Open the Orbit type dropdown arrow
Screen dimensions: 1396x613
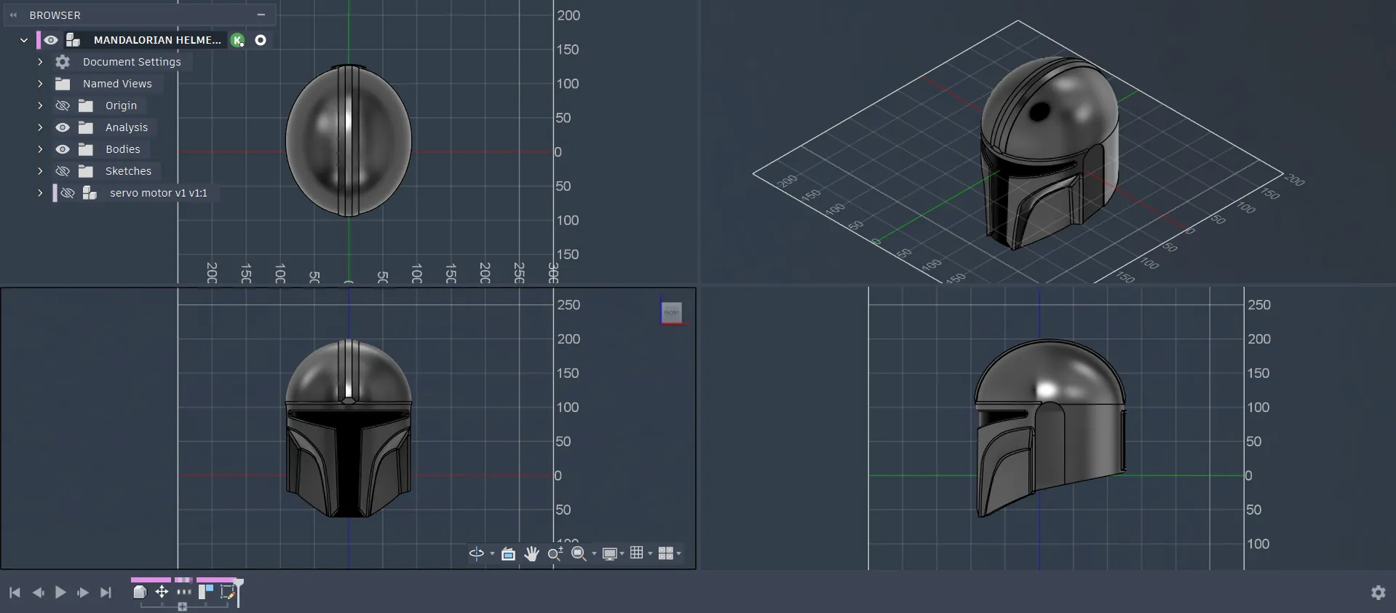492,554
